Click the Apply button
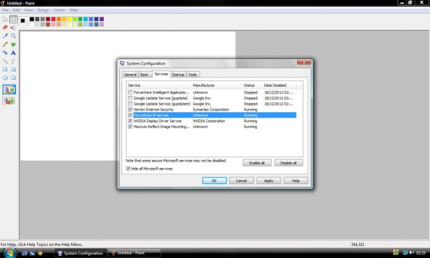This screenshot has width=430, height=258. point(269,181)
